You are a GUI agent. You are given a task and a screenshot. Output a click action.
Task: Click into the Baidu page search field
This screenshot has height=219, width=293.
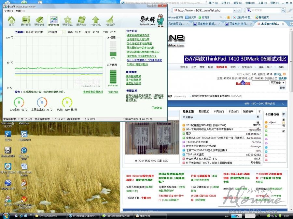tap(260, 83)
